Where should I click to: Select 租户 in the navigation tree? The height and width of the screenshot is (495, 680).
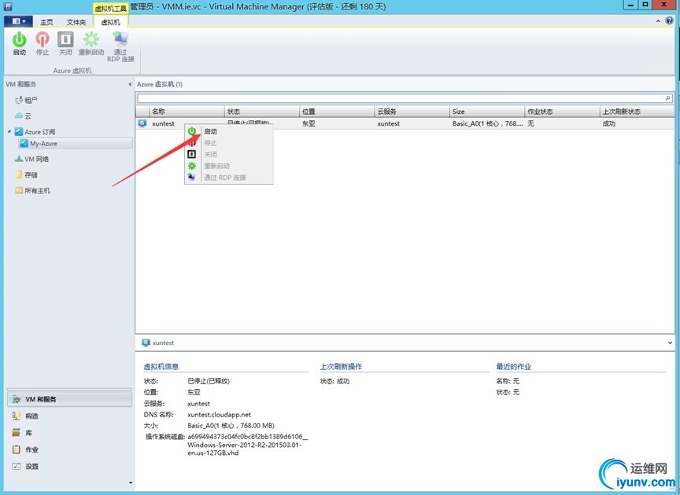pyautogui.click(x=26, y=100)
